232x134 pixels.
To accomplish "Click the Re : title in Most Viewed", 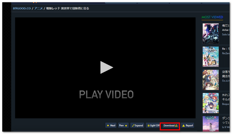I will pyautogui.click(x=226, y=49).
